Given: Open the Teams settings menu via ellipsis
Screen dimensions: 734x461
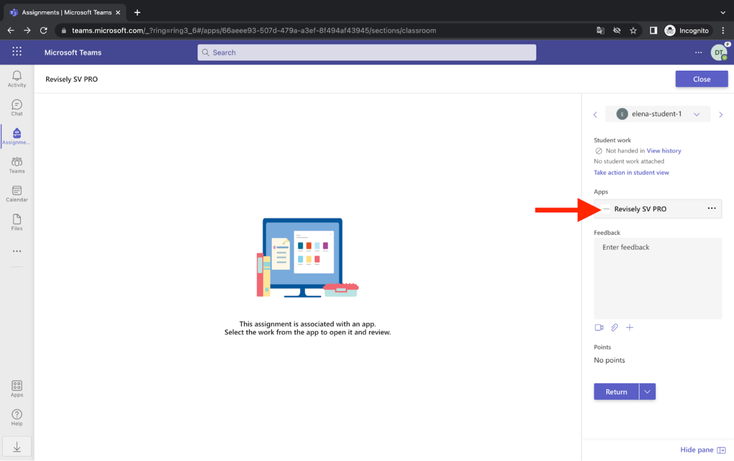Looking at the screenshot, I should coord(698,52).
